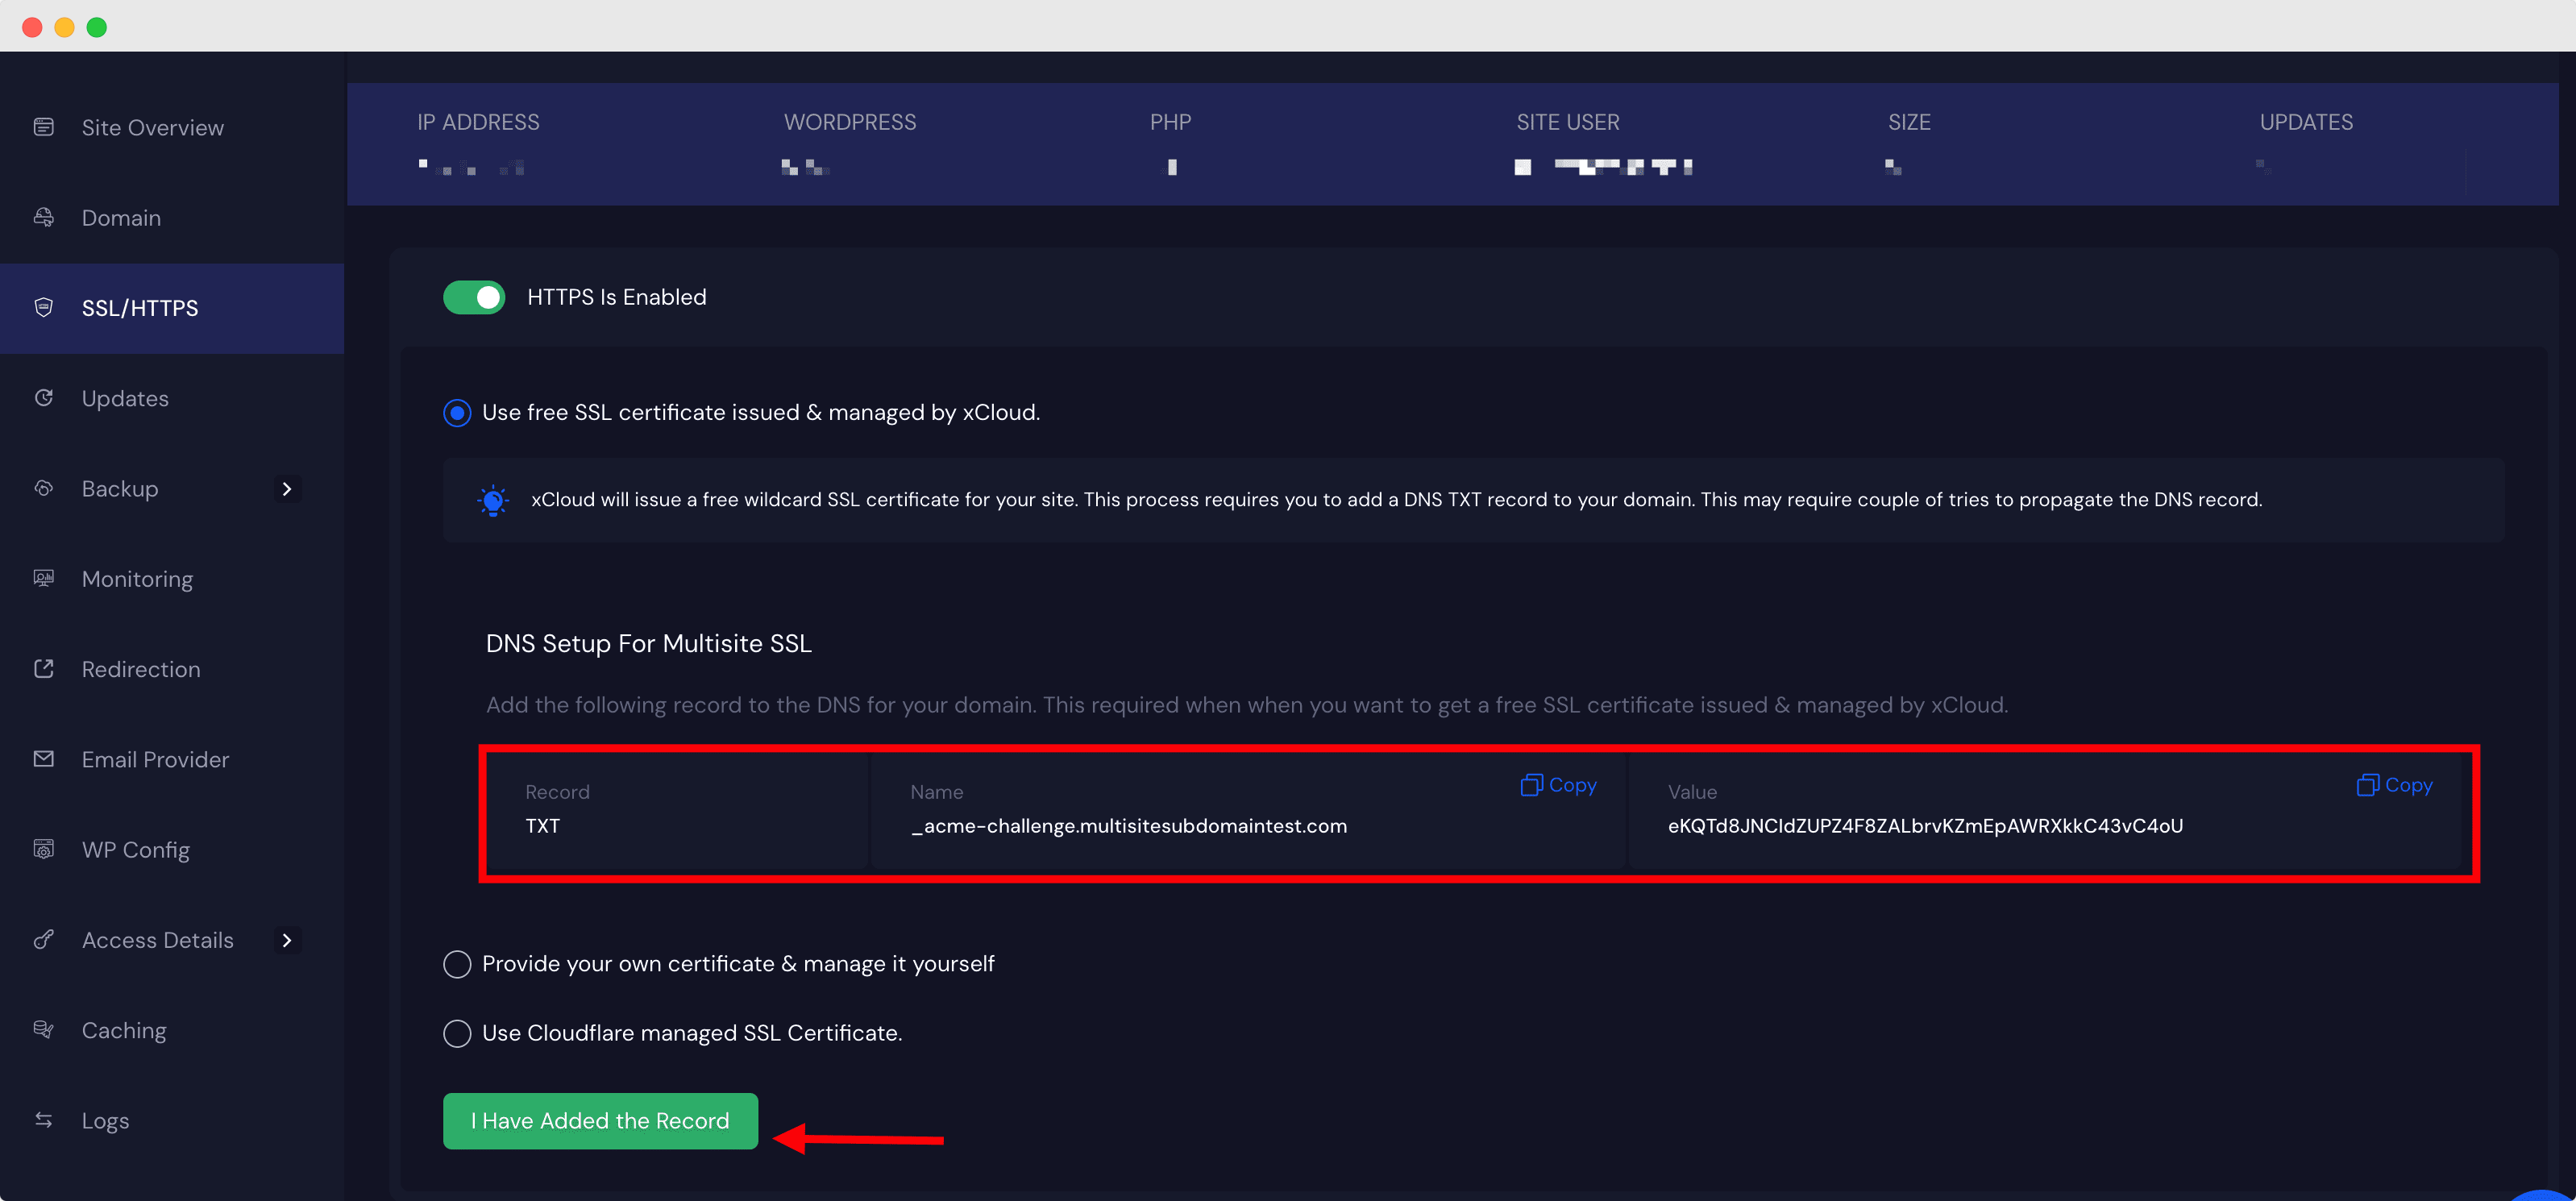Click the Site Overview sidebar icon
This screenshot has width=2576, height=1201.
pos(44,127)
